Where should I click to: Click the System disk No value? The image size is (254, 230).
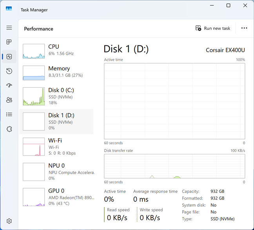pos(214,205)
